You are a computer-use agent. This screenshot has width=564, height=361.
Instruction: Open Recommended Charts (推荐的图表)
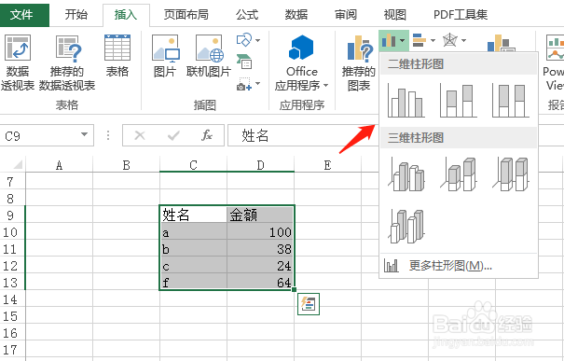click(x=359, y=63)
